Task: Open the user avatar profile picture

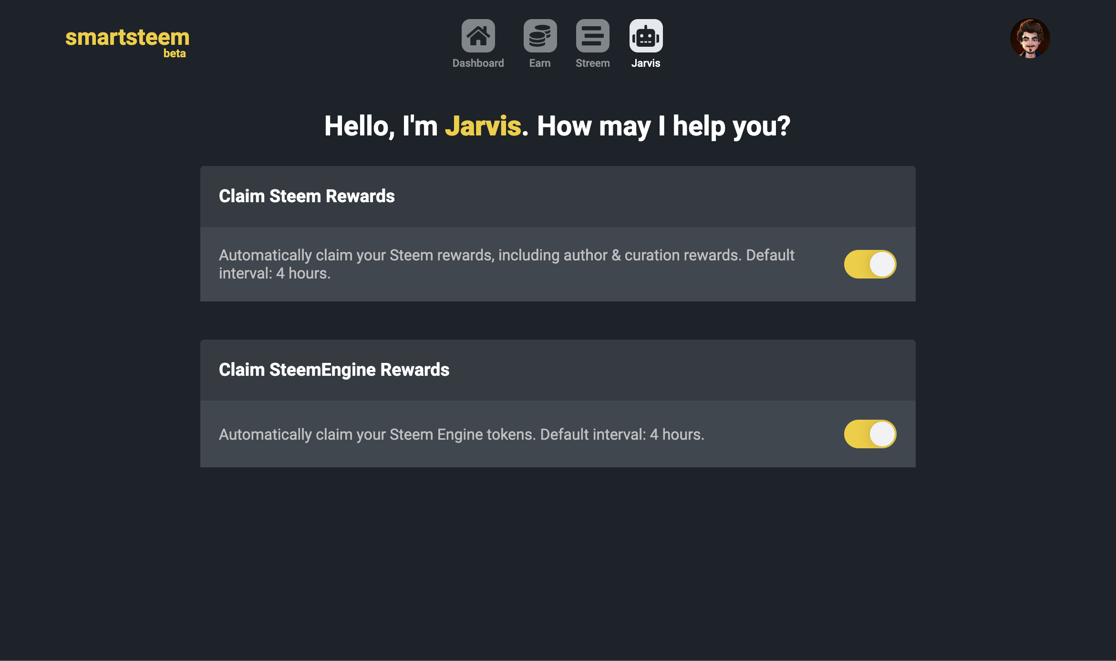Action: [x=1030, y=38]
